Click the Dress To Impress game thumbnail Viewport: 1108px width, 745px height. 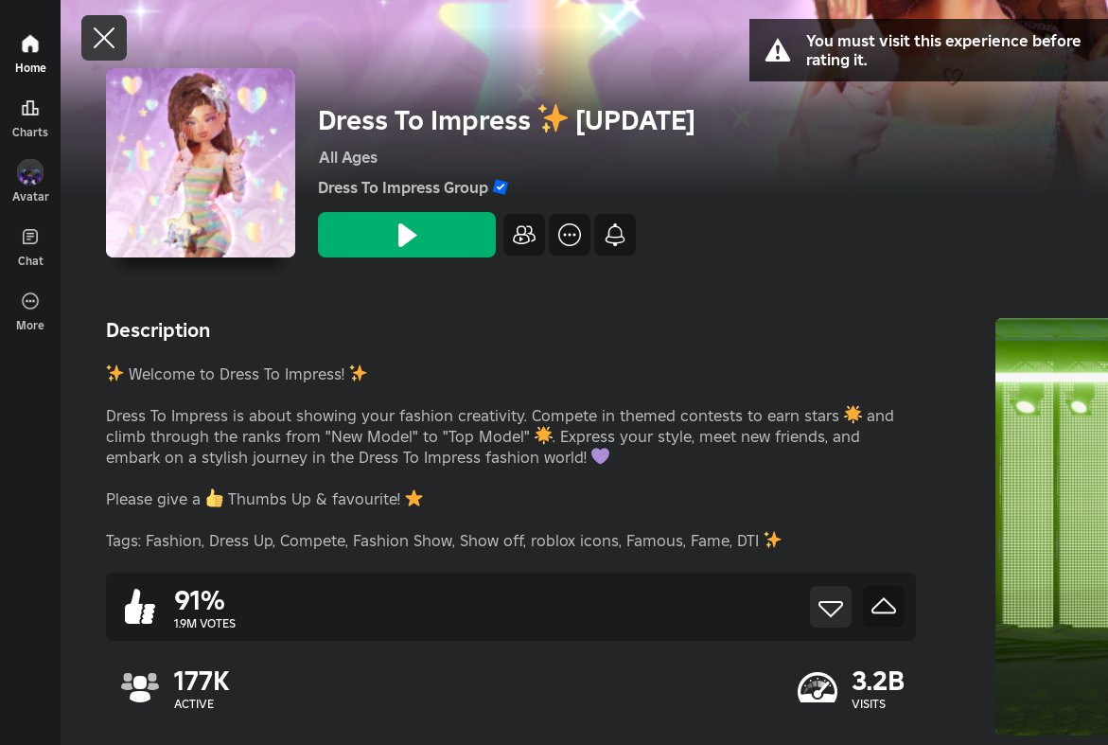[201, 163]
